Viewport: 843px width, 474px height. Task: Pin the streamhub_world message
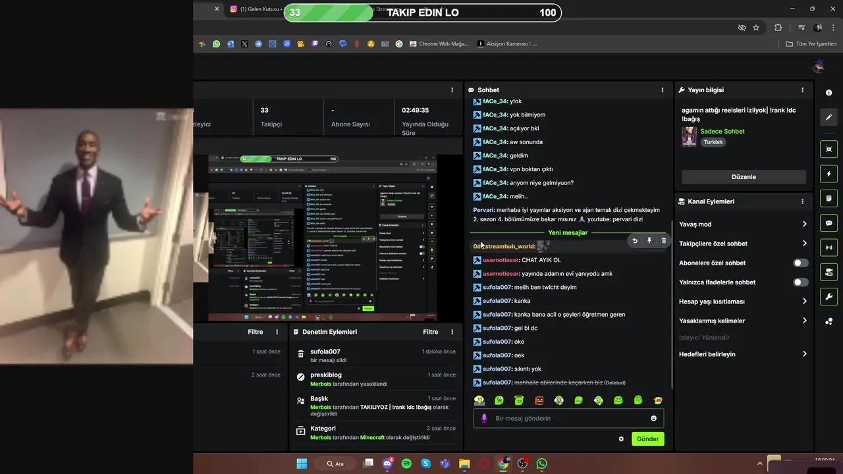tap(649, 241)
